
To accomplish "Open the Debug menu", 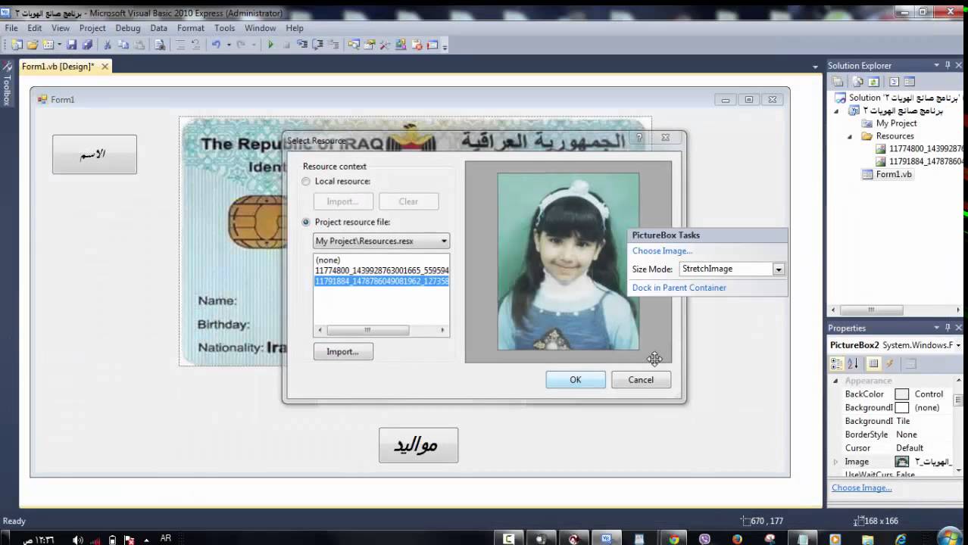I will point(128,28).
